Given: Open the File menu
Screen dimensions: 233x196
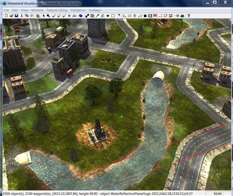Looking at the screenshot, I should [6, 10].
